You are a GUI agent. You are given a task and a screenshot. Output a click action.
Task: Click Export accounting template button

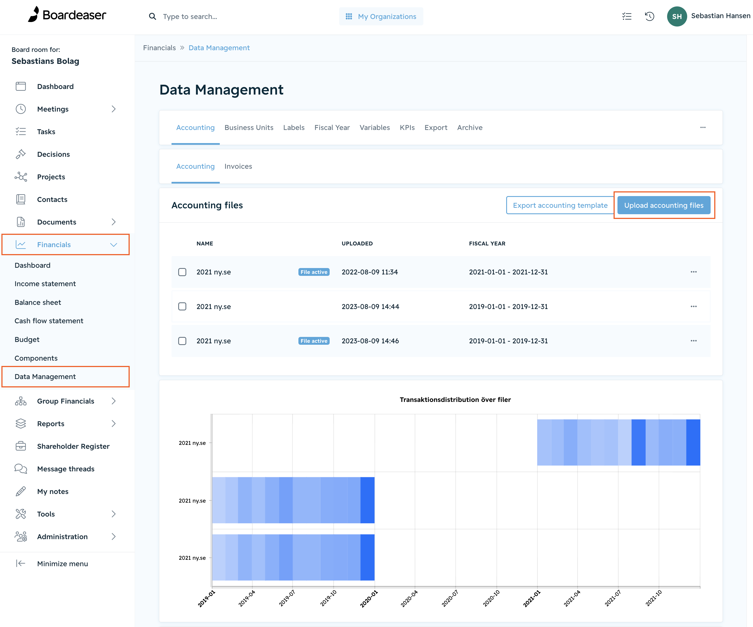coord(560,205)
